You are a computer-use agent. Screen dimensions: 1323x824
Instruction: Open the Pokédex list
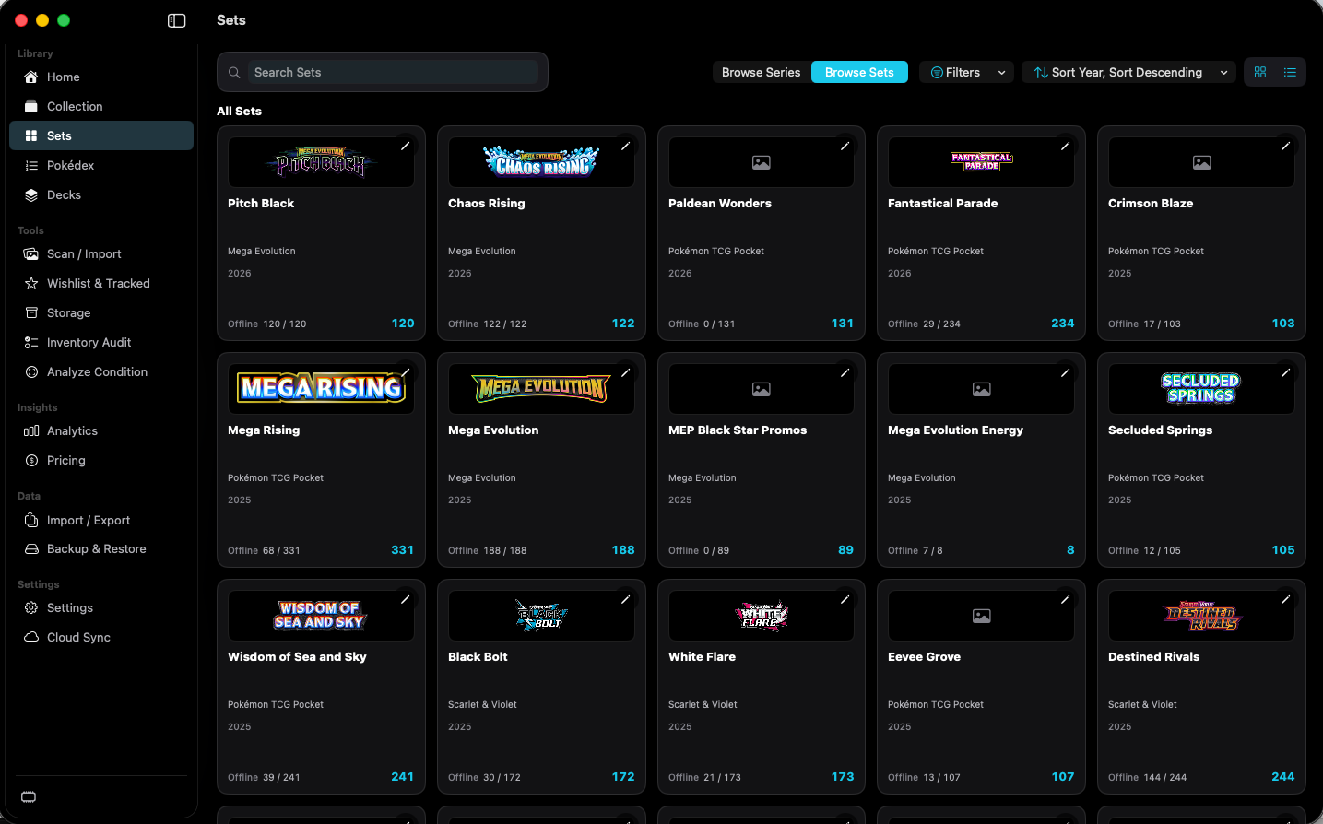point(101,165)
